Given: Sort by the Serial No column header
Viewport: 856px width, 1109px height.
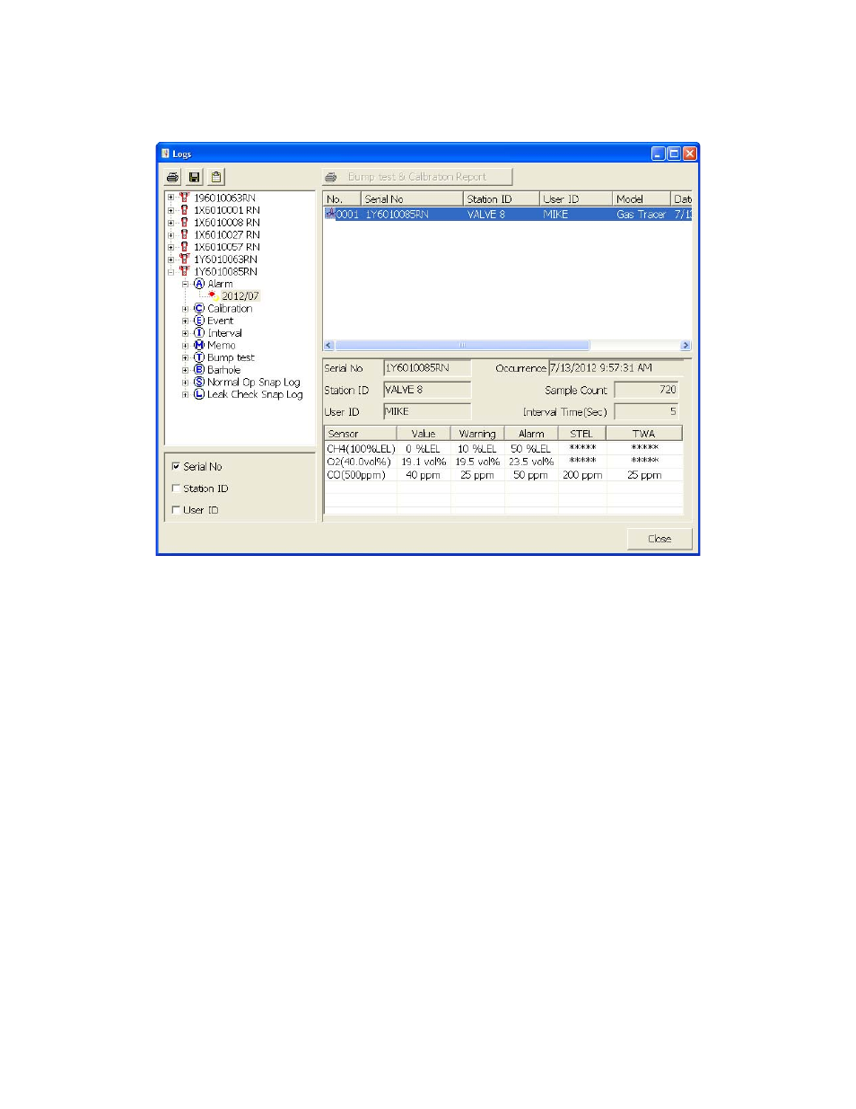Looking at the screenshot, I should click(x=412, y=199).
